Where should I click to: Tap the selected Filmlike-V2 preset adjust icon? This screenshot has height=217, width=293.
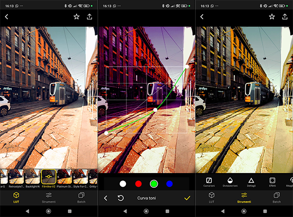click(x=48, y=177)
